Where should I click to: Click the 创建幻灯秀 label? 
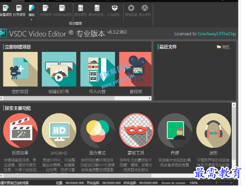coord(59,92)
